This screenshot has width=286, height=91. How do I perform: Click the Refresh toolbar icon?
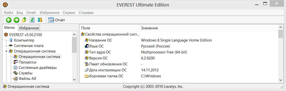coord(32,20)
